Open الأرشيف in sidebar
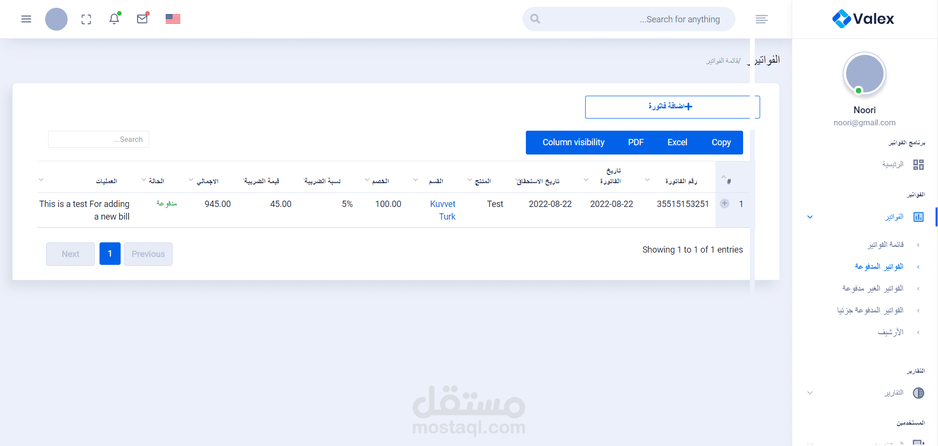938x446 pixels. (x=890, y=332)
